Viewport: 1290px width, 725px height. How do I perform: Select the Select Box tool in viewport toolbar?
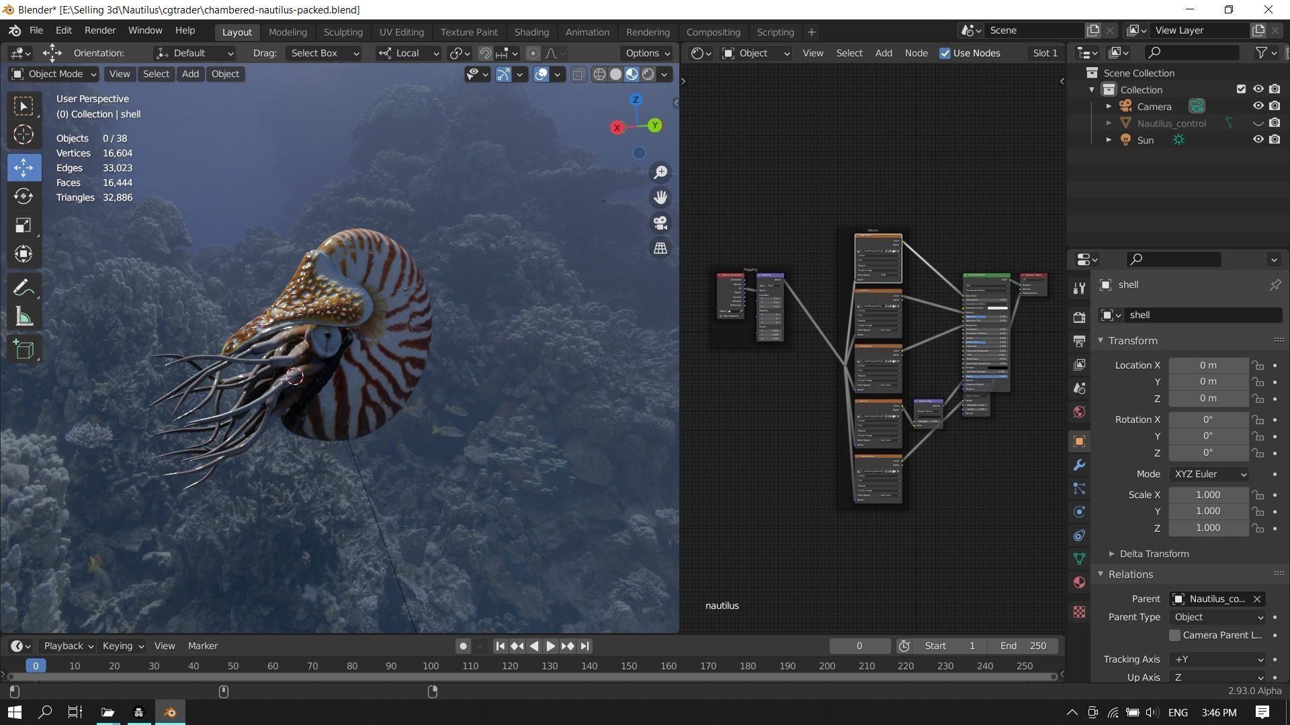click(24, 106)
